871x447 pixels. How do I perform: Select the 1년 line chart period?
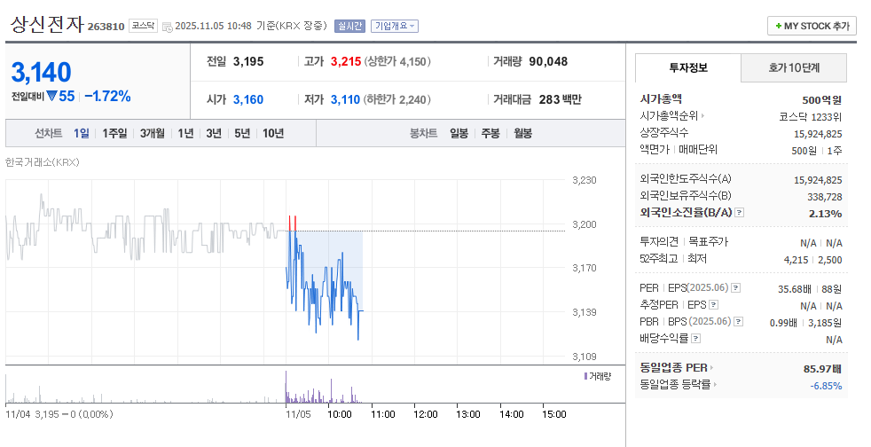click(185, 133)
